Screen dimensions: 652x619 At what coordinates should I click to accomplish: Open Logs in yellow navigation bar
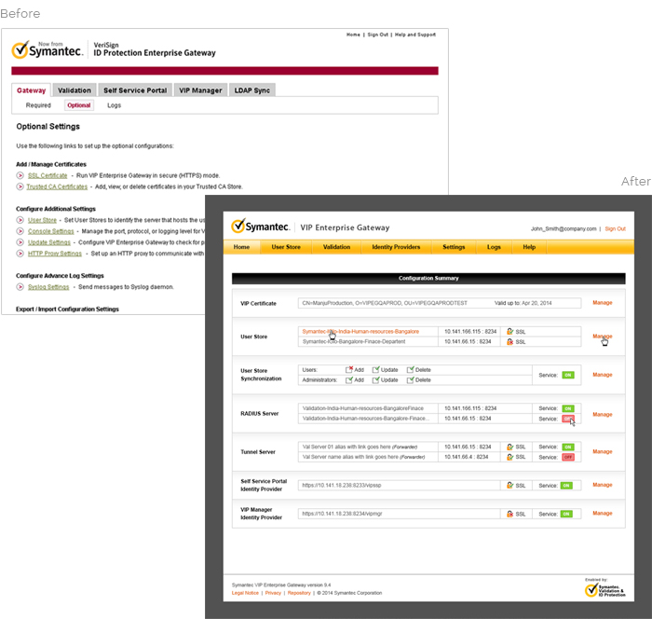click(x=494, y=247)
